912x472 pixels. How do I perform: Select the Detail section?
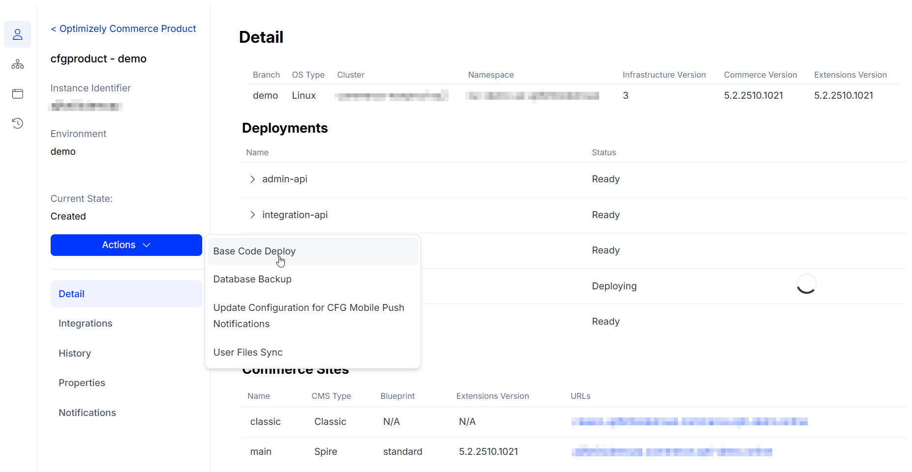point(72,294)
